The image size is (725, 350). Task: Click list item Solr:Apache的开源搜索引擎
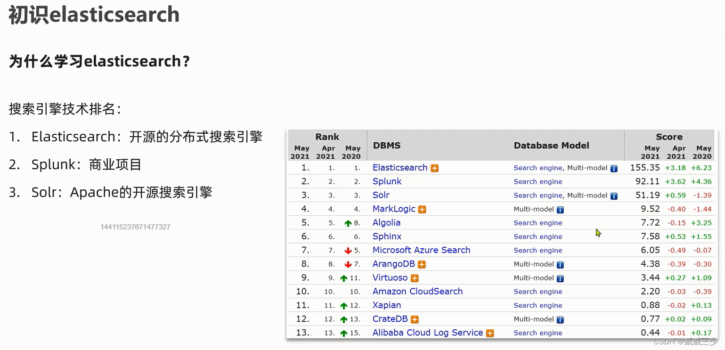tap(122, 192)
